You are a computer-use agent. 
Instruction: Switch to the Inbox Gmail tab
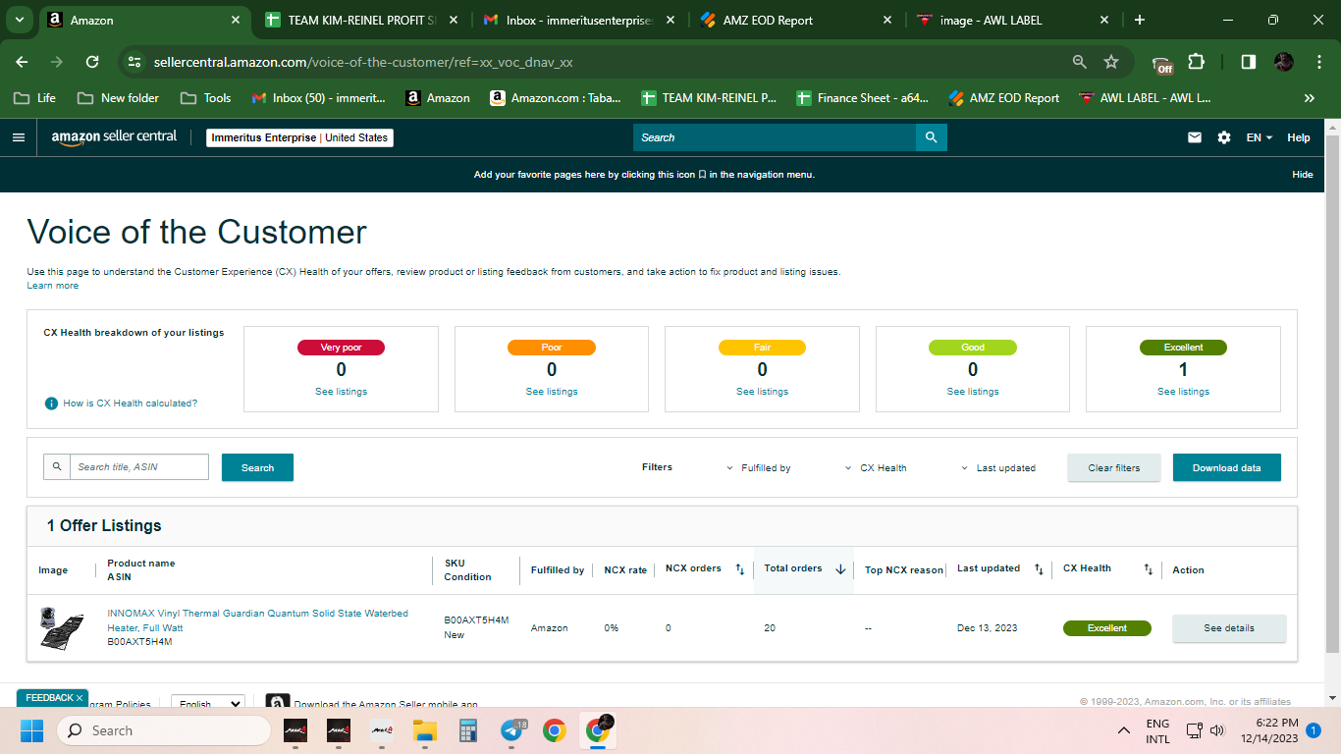coord(578,20)
